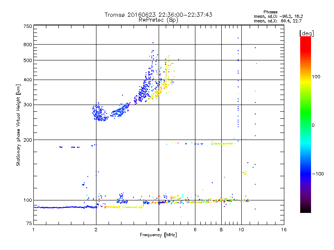This screenshot has width=334, height=250.
Task: Click the colorbar label '0'
Action: (313, 125)
